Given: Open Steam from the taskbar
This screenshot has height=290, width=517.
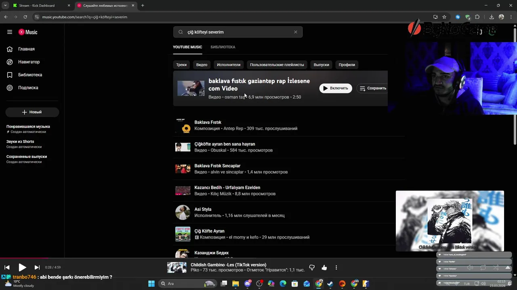Looking at the screenshot, I should [330, 284].
